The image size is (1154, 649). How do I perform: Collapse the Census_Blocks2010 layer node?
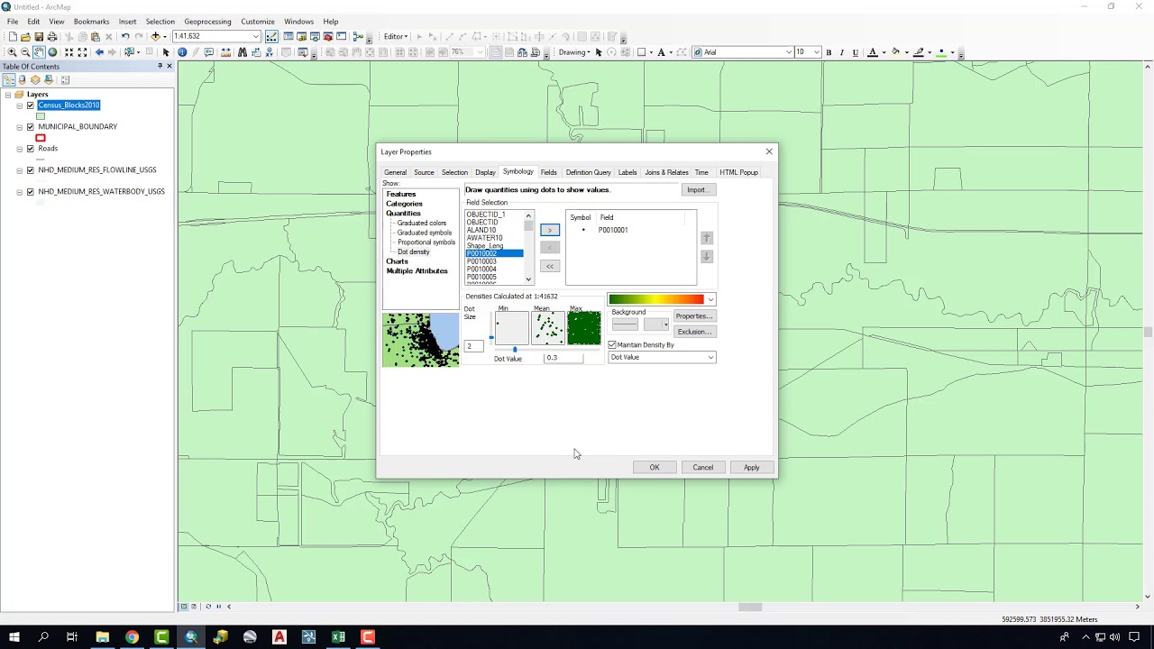[x=19, y=105]
